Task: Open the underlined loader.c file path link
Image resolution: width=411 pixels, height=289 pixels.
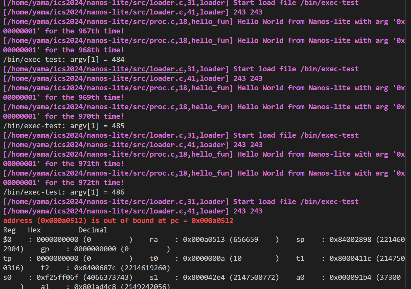Action: point(95,69)
